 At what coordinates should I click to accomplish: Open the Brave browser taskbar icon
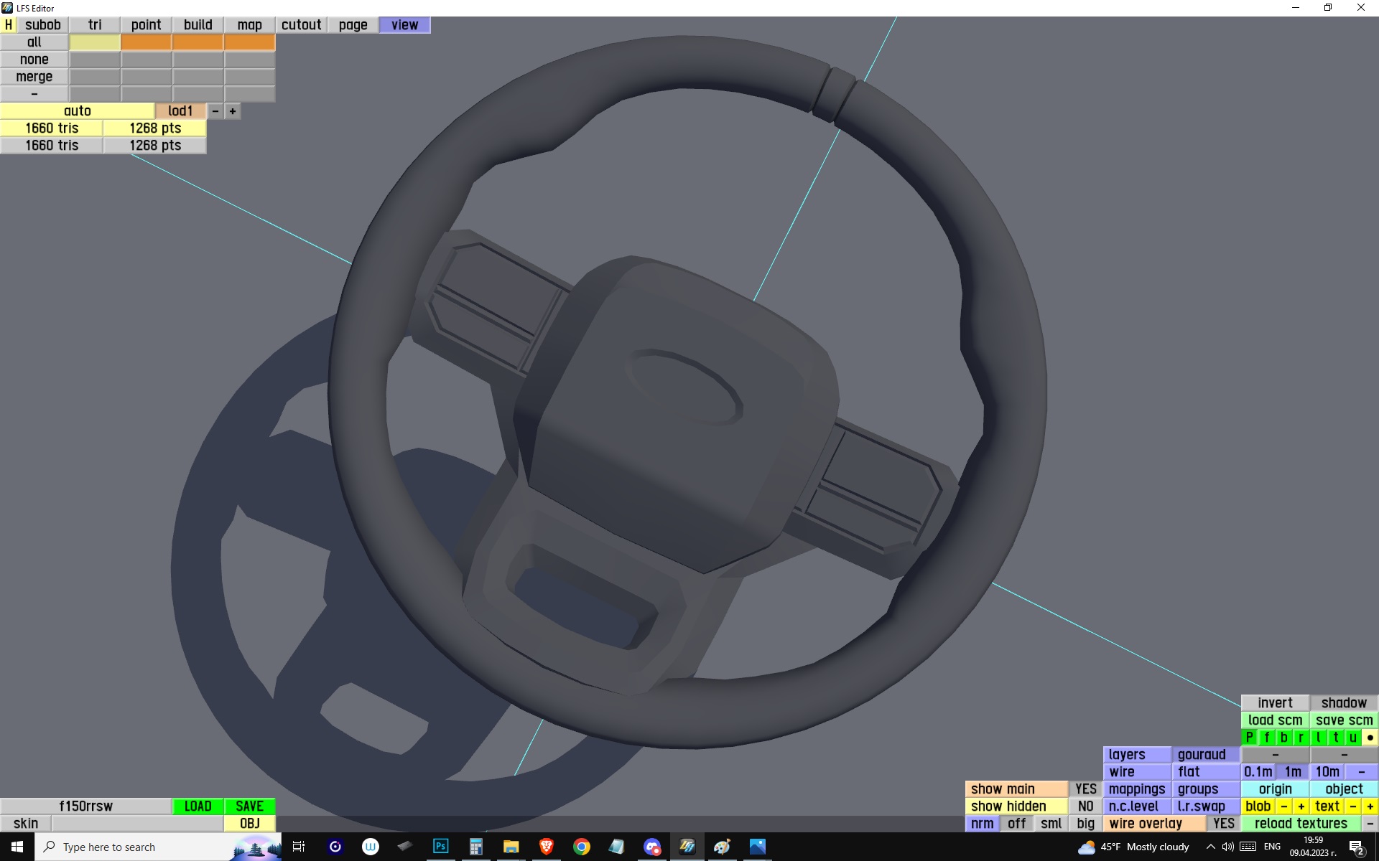546,847
